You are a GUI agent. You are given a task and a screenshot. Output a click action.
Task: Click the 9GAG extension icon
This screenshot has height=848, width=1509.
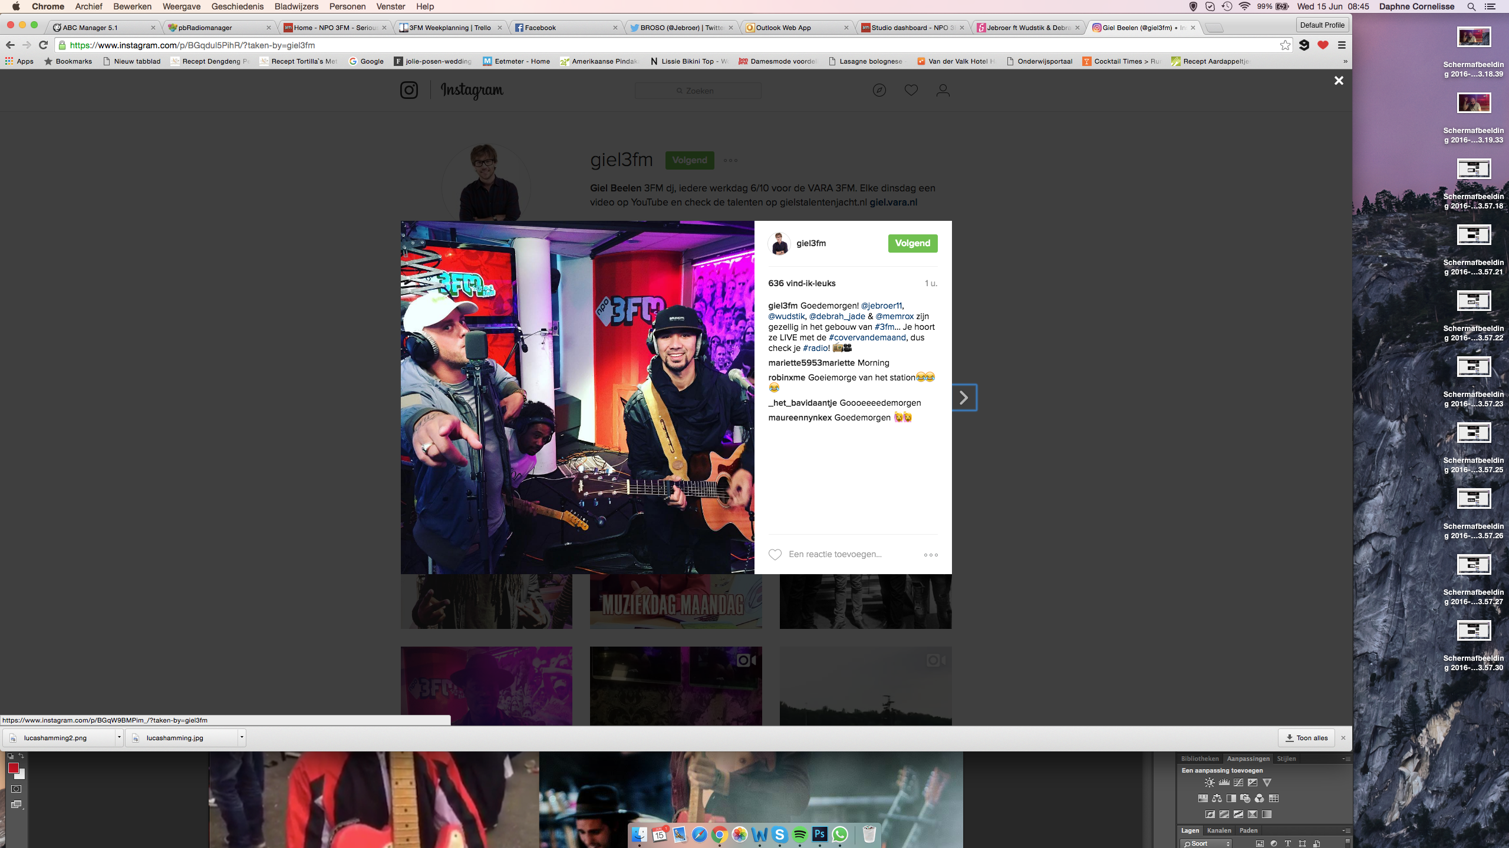point(1304,45)
